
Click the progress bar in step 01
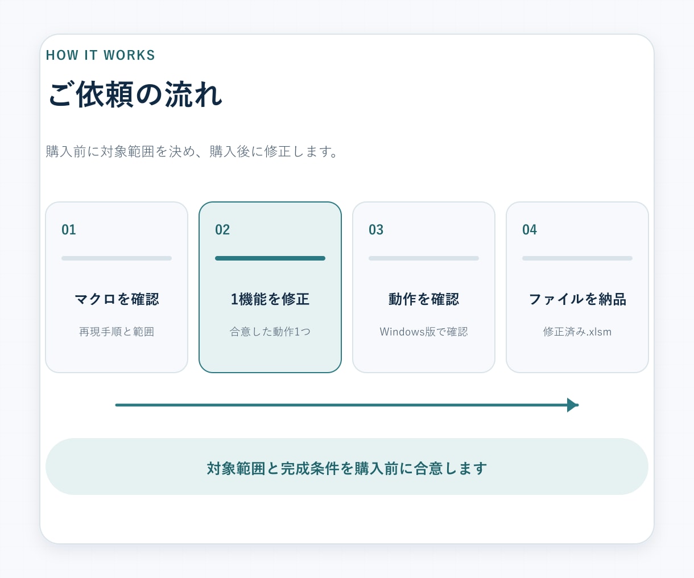point(117,258)
